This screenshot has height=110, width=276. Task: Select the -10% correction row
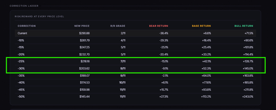pos(135,40)
